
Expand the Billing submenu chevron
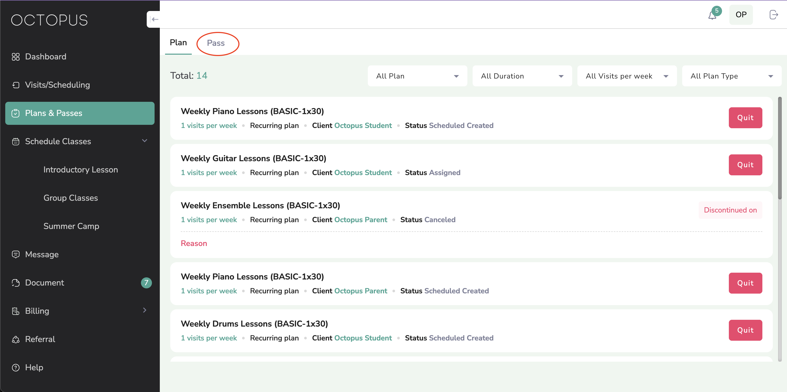(x=145, y=310)
